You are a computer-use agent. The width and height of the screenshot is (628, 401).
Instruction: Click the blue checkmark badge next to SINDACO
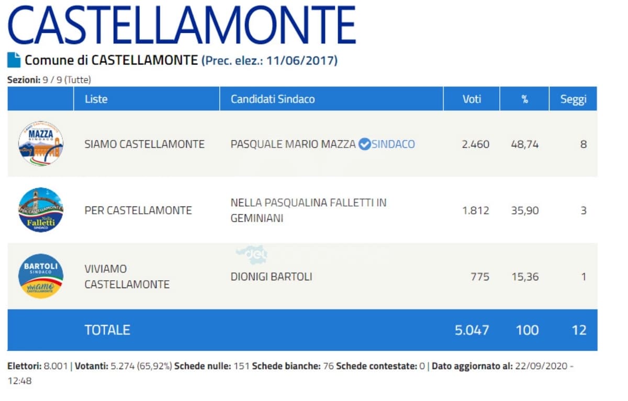(364, 144)
